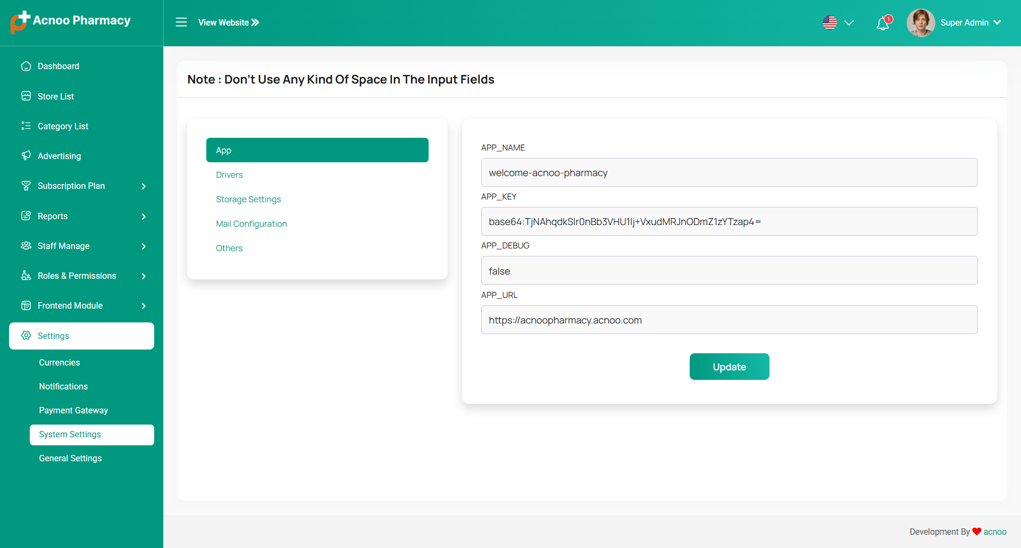Click the Dashboard icon in sidebar
This screenshot has height=548, width=1021.
(x=26, y=66)
